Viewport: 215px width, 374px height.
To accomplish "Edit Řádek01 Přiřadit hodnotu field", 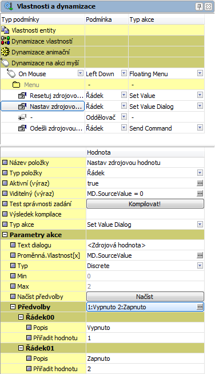I will pyautogui.click(x=145, y=369).
